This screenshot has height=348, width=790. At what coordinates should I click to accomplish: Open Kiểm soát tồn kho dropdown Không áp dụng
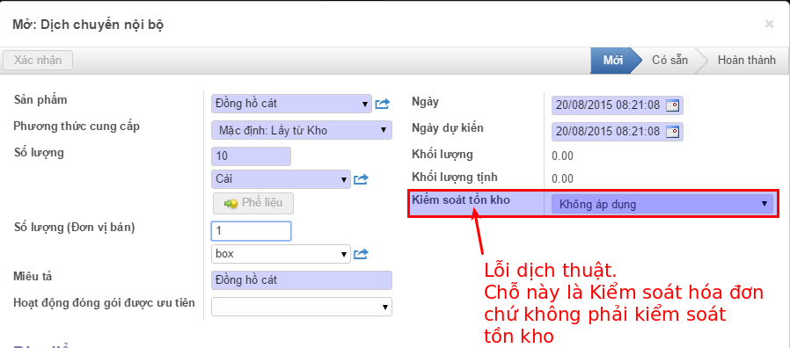662,204
